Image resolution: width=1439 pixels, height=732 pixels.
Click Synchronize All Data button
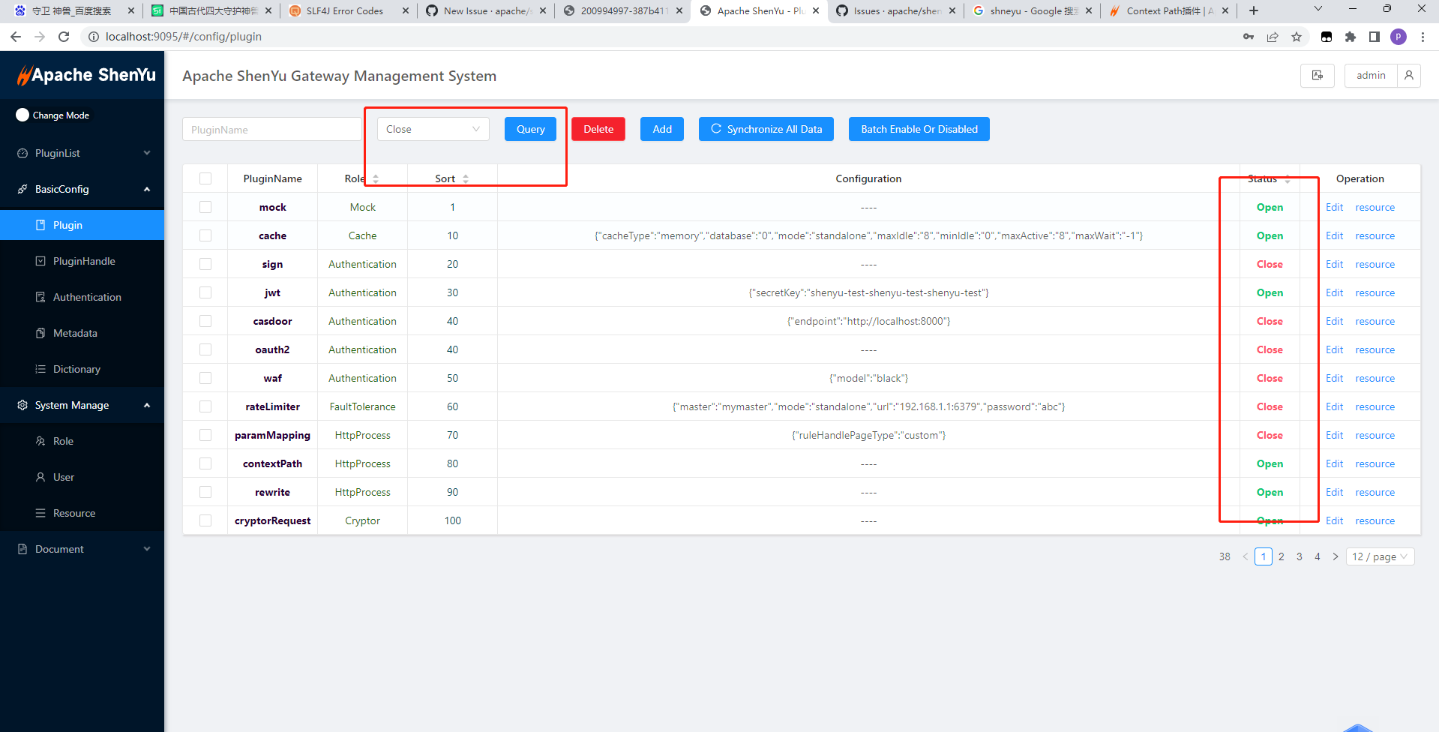(766, 129)
